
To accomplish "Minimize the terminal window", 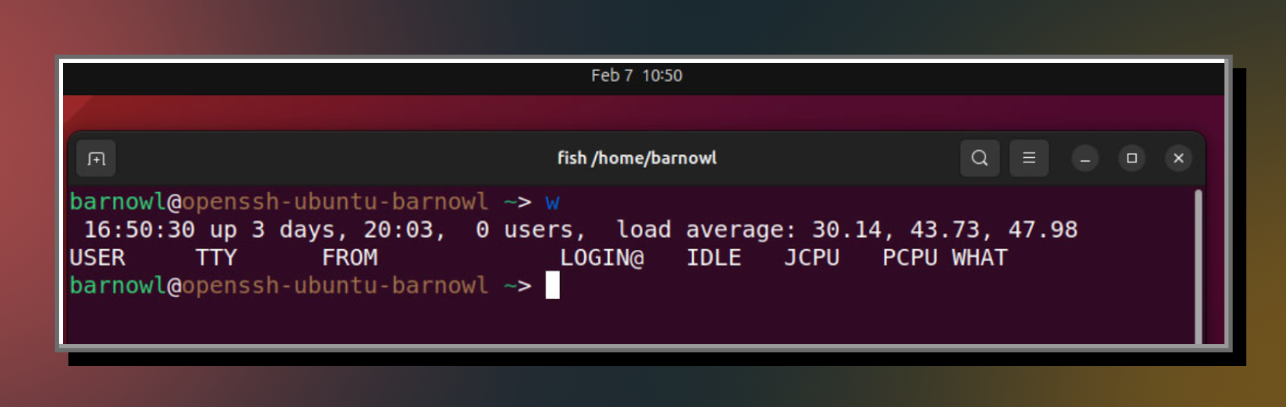I will coord(1085,158).
